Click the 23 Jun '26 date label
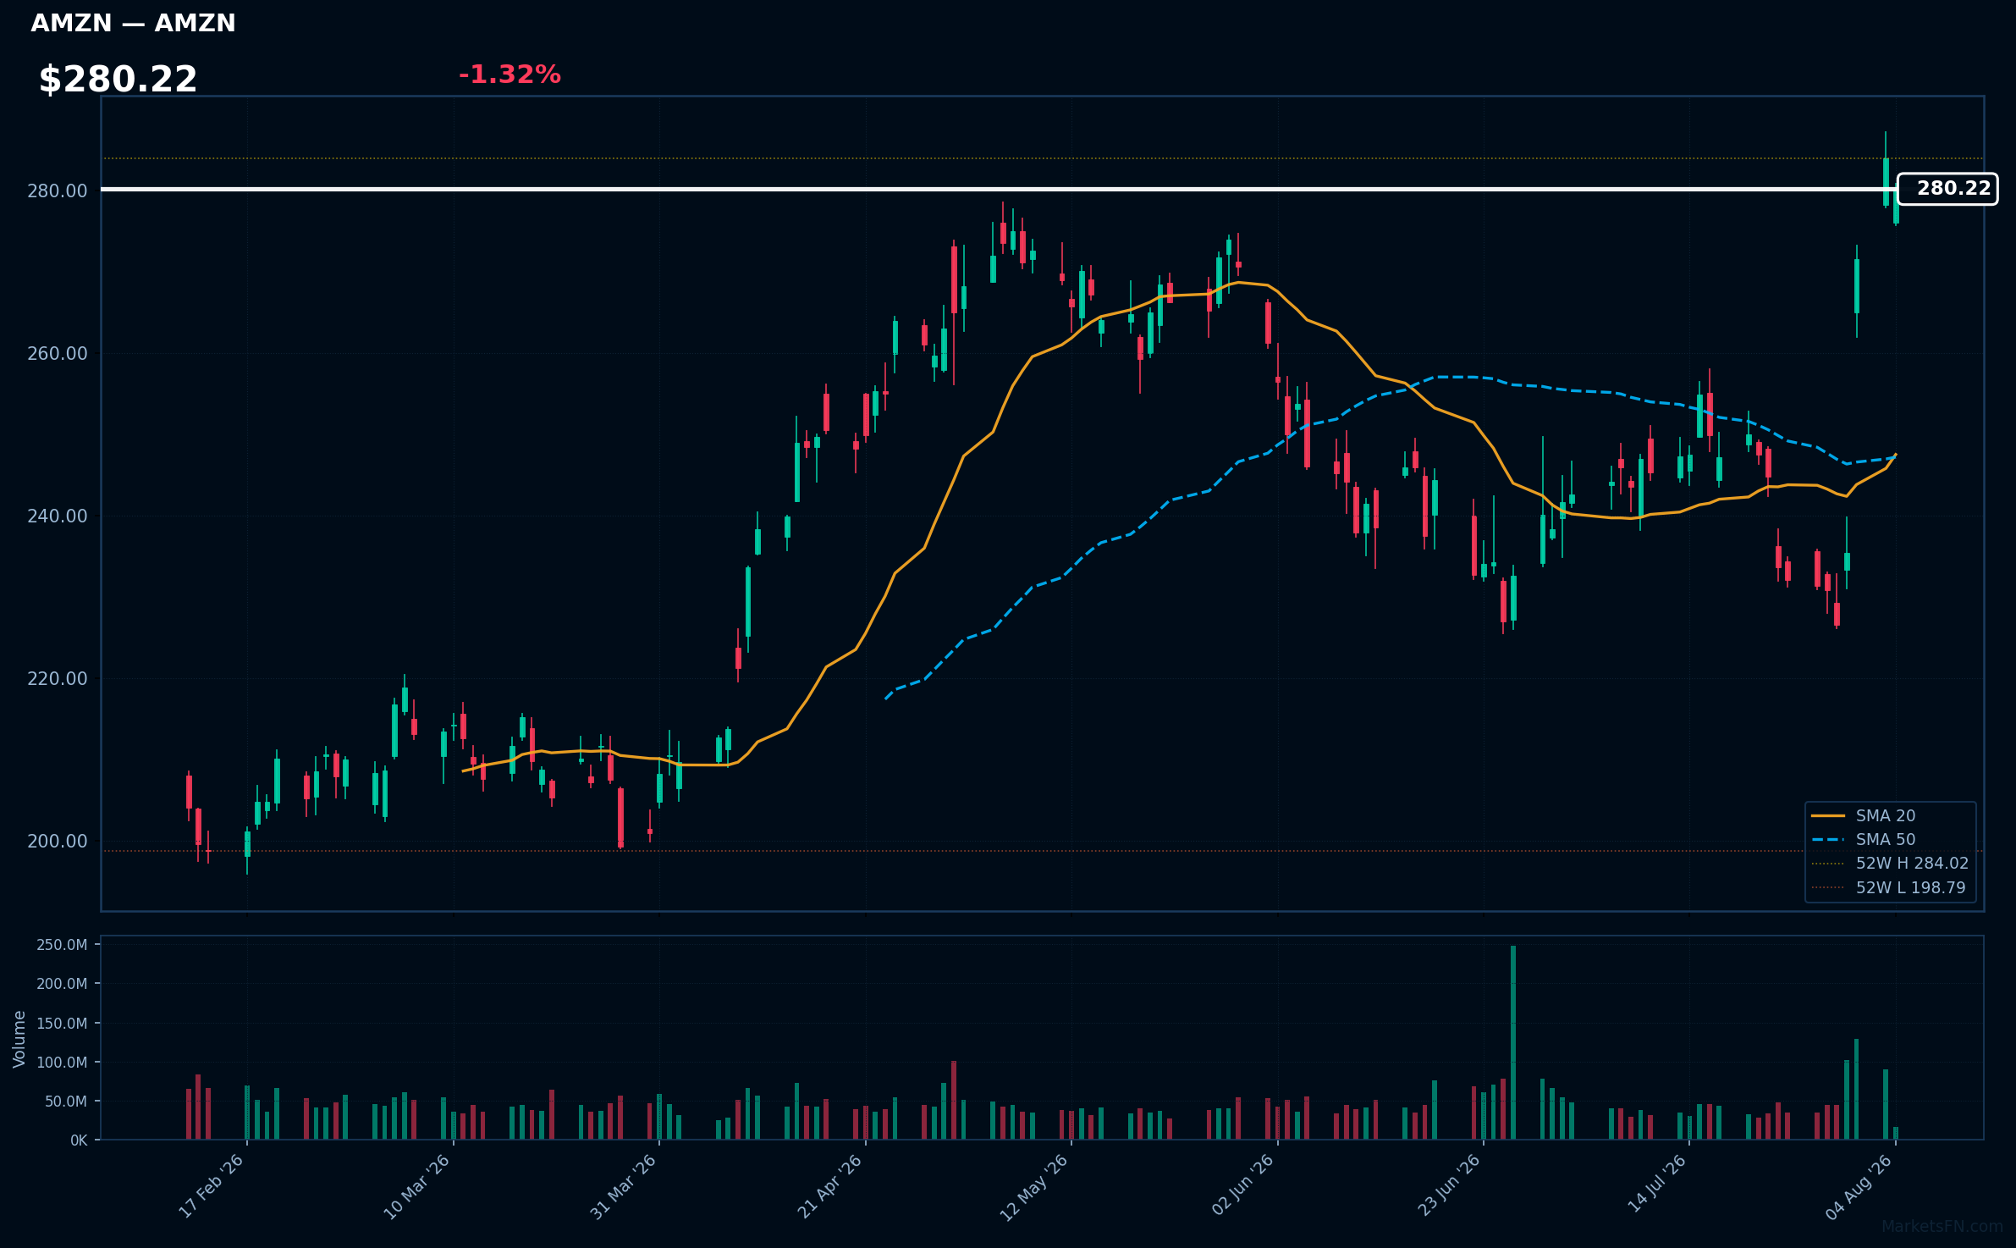Viewport: 2016px width, 1248px height. pyautogui.click(x=1449, y=1186)
